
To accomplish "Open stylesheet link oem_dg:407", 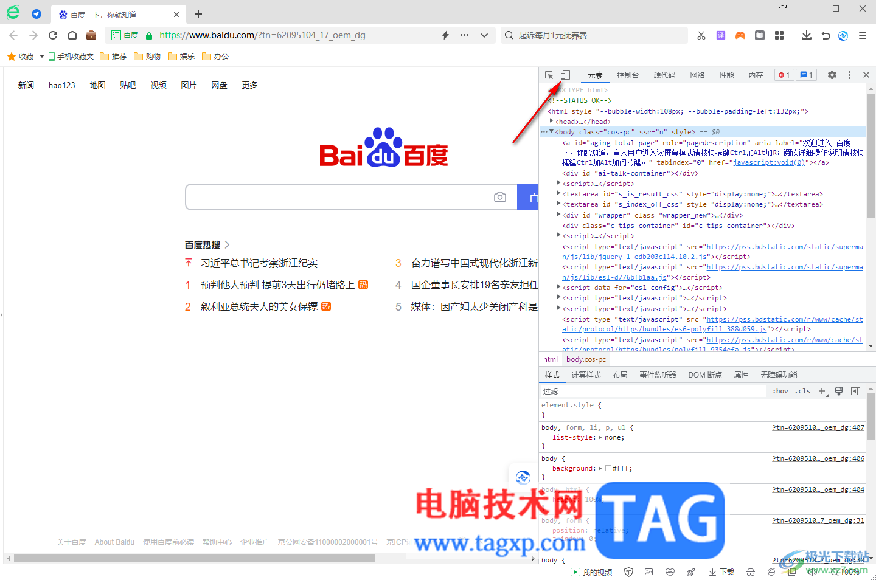I will (818, 428).
